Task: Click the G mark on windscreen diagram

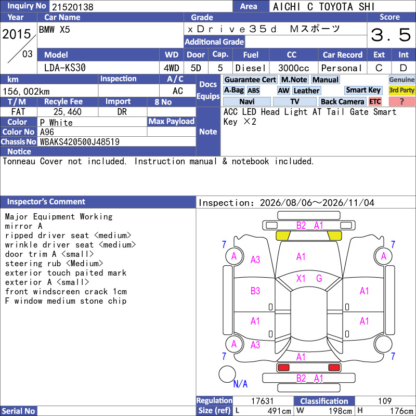Action: (x=319, y=278)
